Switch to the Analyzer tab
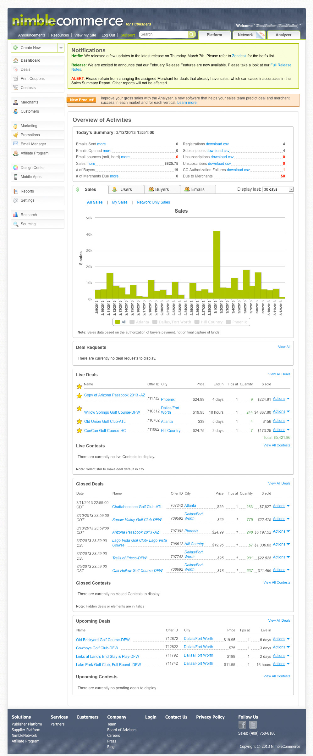The width and height of the screenshot is (313, 756). (x=283, y=35)
